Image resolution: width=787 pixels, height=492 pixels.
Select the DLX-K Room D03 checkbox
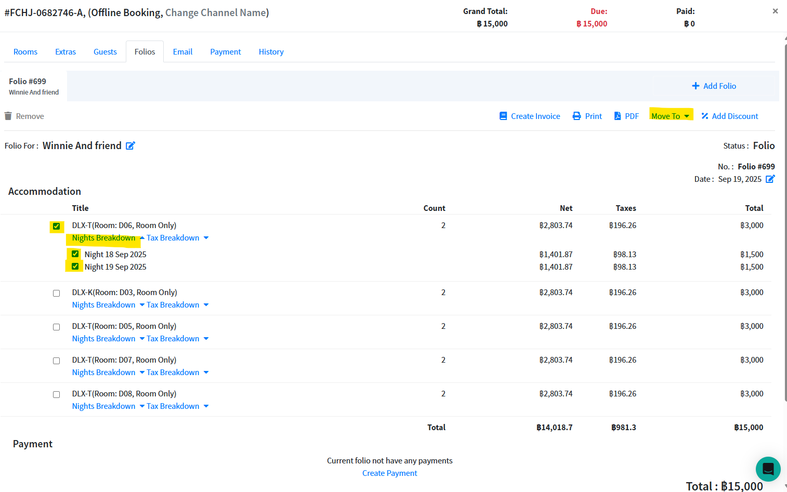(x=56, y=293)
